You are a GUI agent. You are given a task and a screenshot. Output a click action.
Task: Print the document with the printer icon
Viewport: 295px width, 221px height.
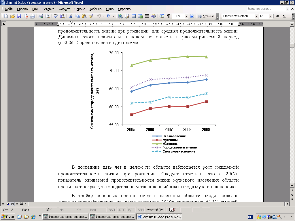pos(41,16)
